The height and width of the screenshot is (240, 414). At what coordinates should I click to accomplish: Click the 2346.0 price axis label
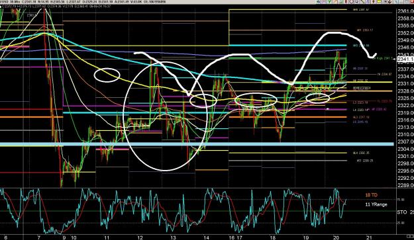406,48
